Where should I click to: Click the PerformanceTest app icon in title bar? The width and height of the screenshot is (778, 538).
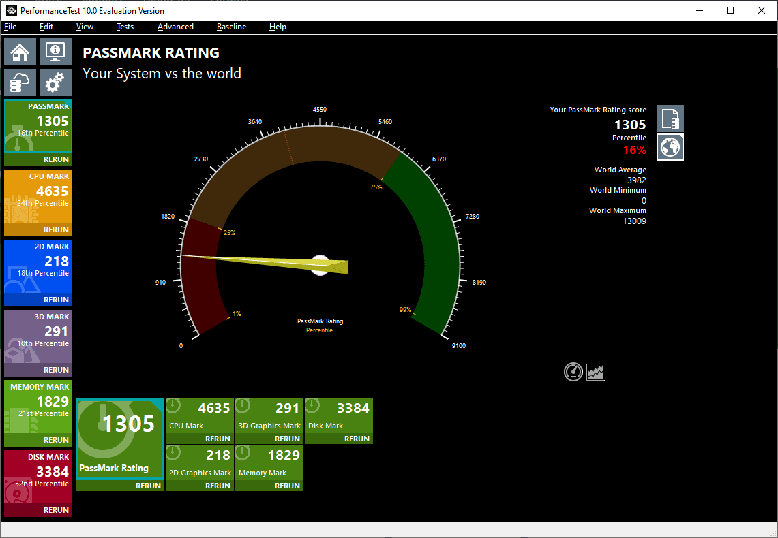(x=12, y=10)
